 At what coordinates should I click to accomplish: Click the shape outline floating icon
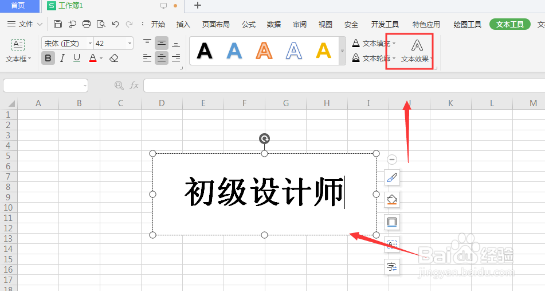point(392,222)
